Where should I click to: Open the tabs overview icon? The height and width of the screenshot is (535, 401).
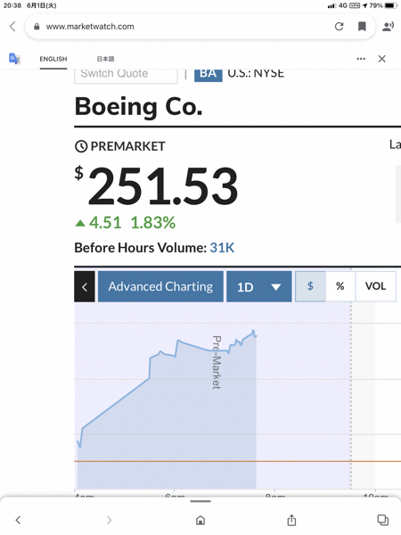coord(382,520)
